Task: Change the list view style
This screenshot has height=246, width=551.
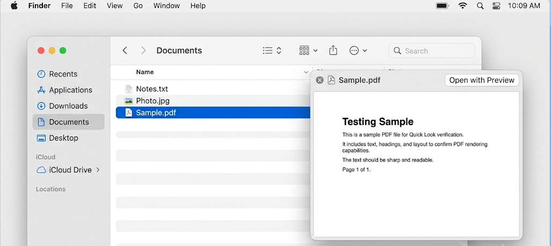Action: 272,50
